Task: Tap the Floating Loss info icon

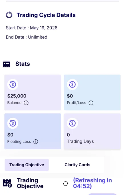Action: (36, 142)
